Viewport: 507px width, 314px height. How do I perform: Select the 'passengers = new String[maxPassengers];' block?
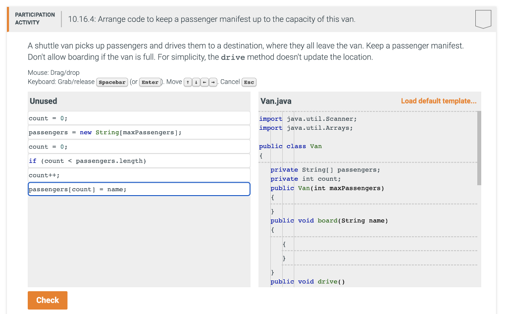[x=139, y=132]
